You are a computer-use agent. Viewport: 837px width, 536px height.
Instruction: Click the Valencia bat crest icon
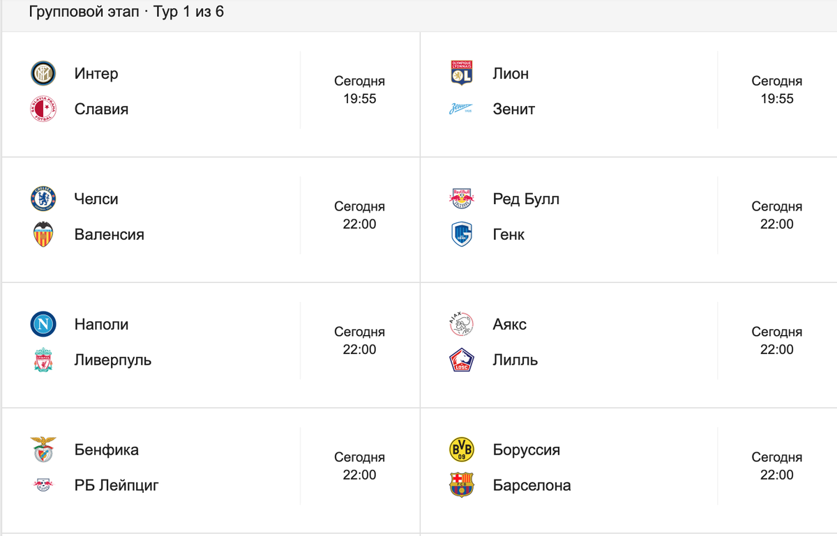(x=43, y=234)
